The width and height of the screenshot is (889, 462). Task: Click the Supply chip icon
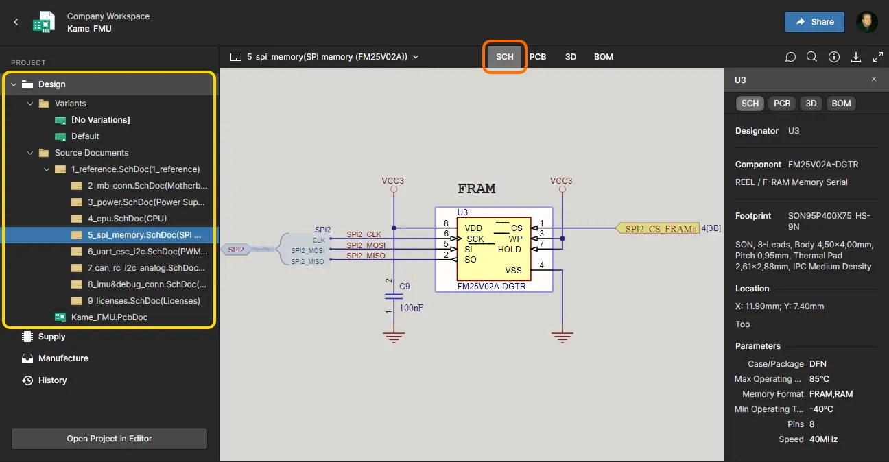[x=27, y=337]
